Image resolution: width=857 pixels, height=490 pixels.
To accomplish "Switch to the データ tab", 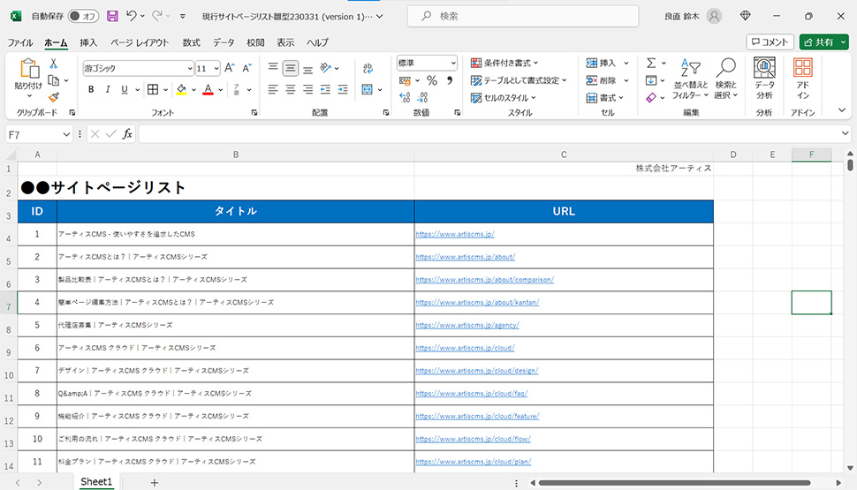I will pyautogui.click(x=224, y=42).
